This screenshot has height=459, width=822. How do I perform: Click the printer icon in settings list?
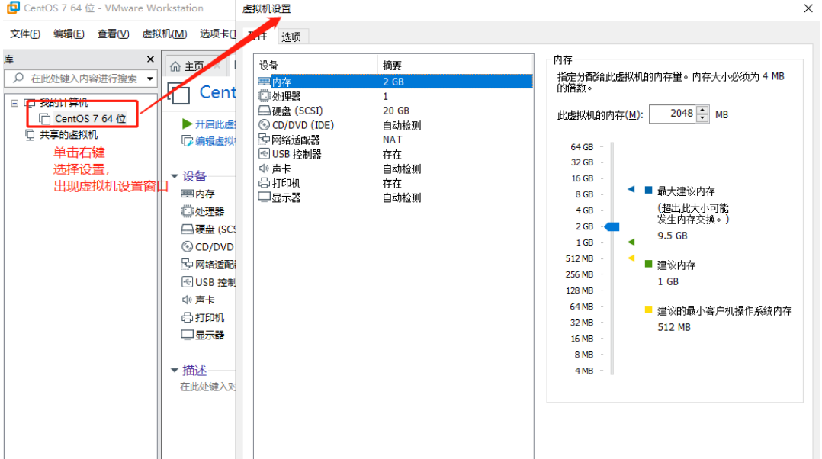click(x=264, y=183)
